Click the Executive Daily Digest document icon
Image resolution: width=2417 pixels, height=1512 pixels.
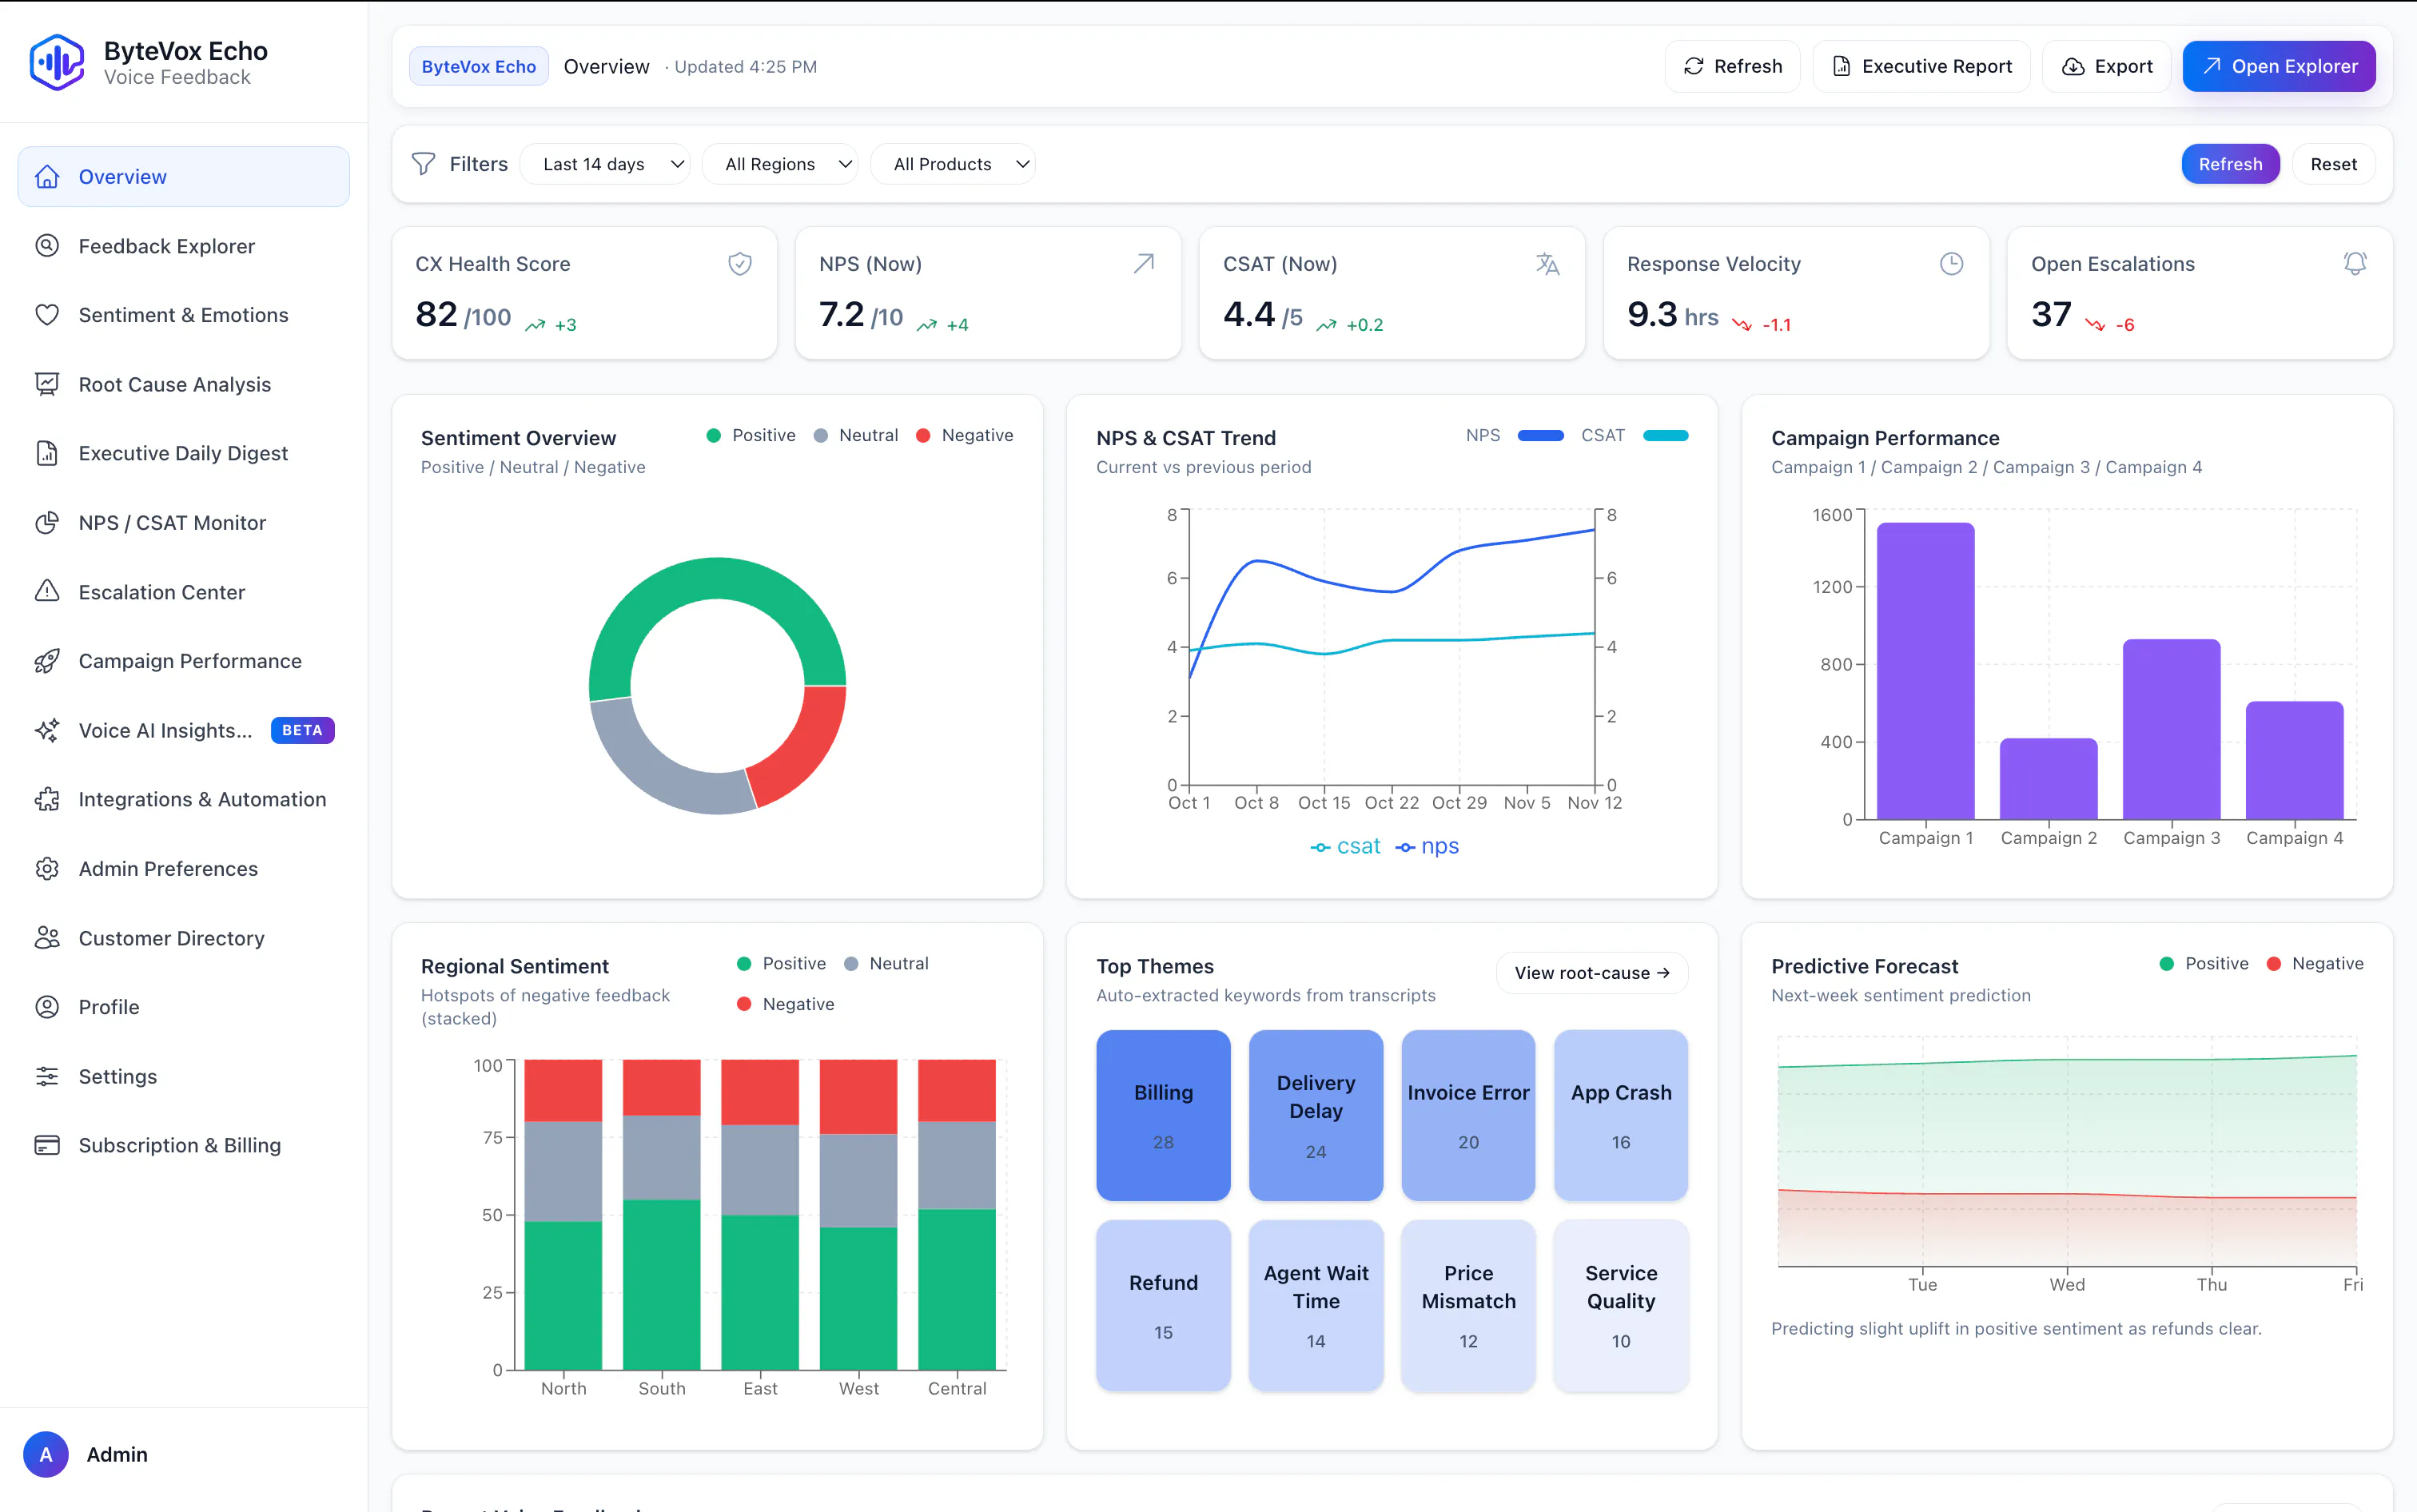(47, 453)
